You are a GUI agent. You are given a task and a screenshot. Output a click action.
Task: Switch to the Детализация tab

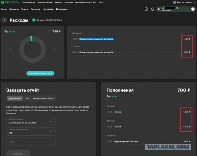pyautogui.click(x=15, y=98)
